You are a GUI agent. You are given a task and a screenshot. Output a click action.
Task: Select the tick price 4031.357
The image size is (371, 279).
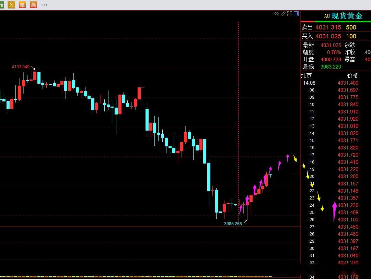[x=348, y=198]
